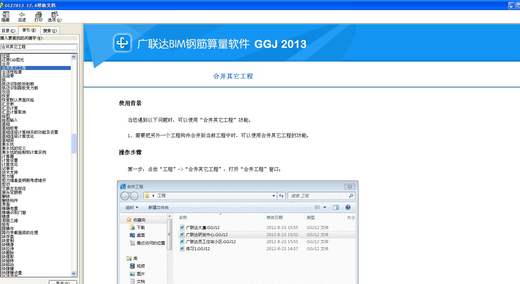Select index entry 基础连梁计算优化
This screenshot has width=520, height=284.
(18, 136)
